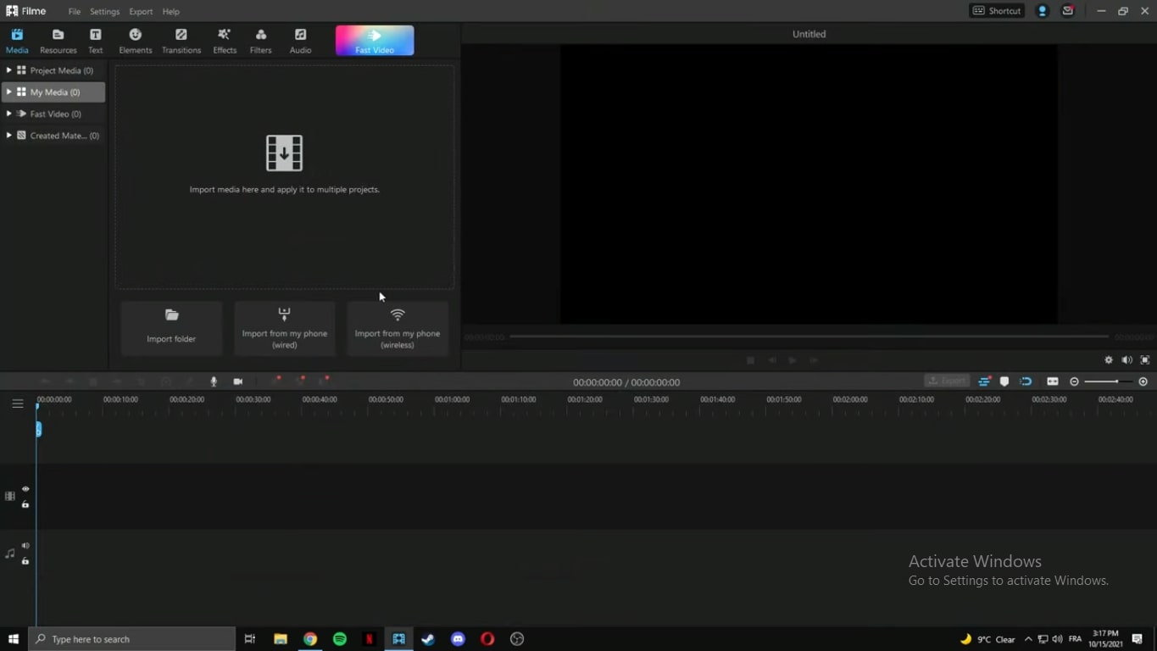Open the Filters tab

[x=261, y=41]
